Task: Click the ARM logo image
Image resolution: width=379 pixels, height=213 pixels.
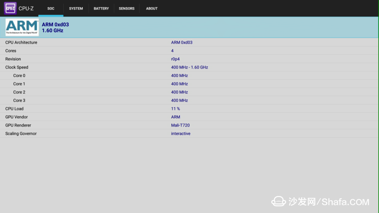Action: 22,27
